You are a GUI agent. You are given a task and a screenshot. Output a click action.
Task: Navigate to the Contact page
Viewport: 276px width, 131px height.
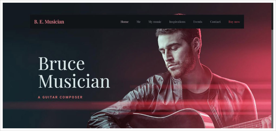pos(215,22)
